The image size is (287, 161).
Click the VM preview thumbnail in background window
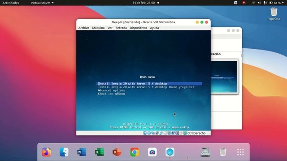tap(224, 76)
